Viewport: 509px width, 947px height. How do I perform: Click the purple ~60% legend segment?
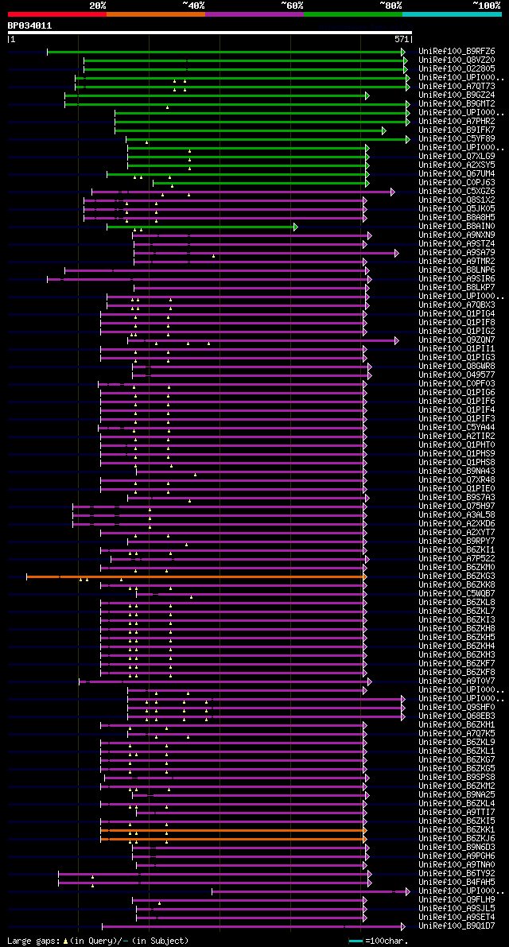point(254,14)
